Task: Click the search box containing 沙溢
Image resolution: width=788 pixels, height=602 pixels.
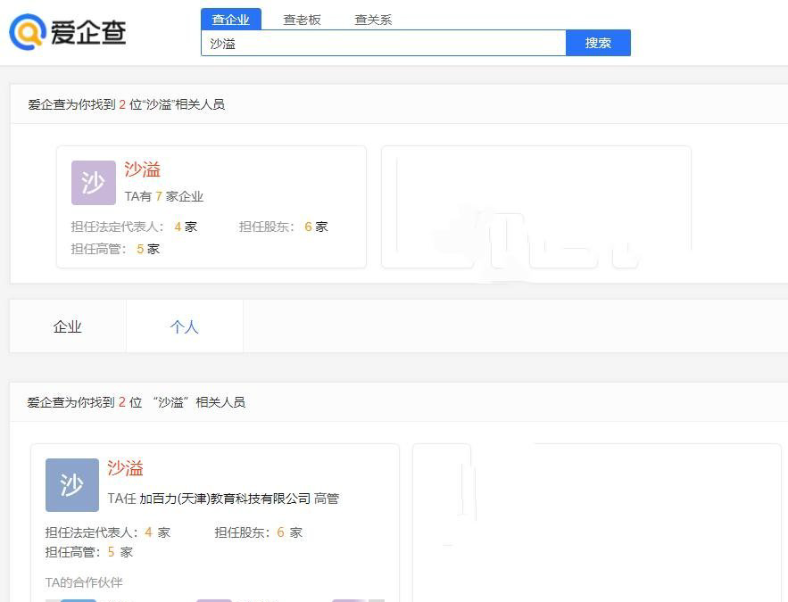Action: (384, 43)
